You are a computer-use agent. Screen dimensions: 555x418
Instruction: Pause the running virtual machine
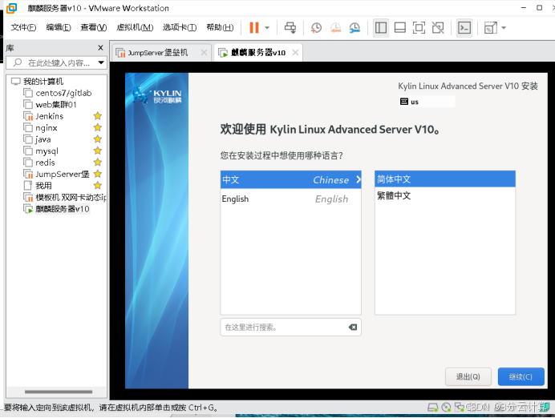tap(254, 27)
